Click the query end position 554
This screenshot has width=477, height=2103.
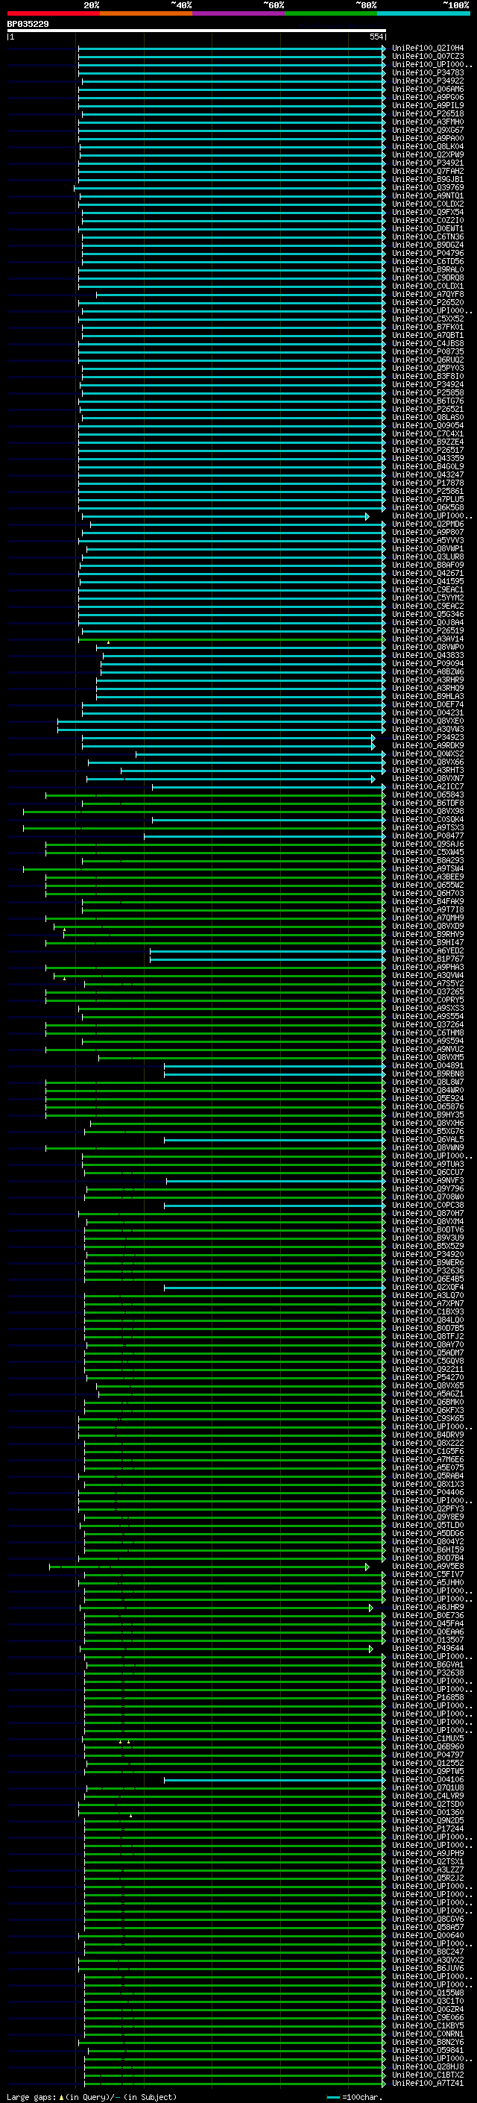pyautogui.click(x=376, y=37)
